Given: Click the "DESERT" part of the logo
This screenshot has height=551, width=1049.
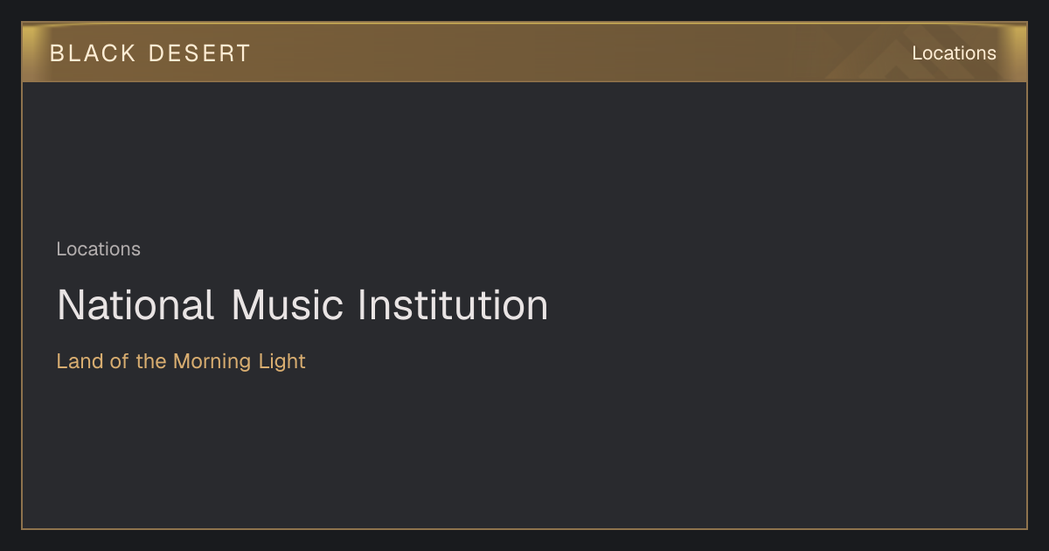Looking at the screenshot, I should [199, 53].
